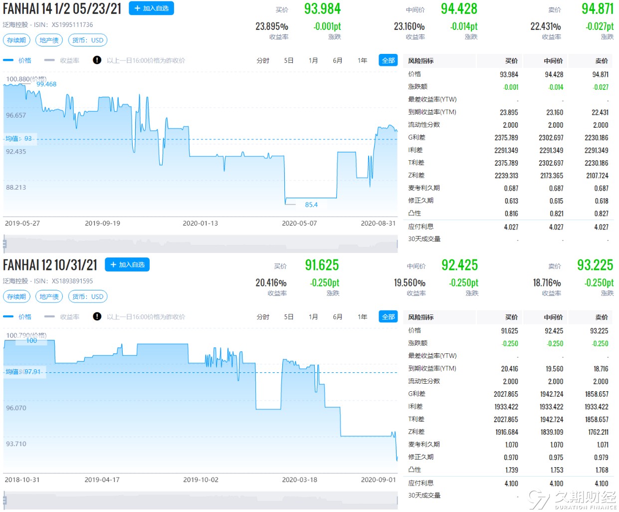
Task: Toggle 收益率 yield line in FANHAI 14 1/2 chart
Action: coord(62,60)
